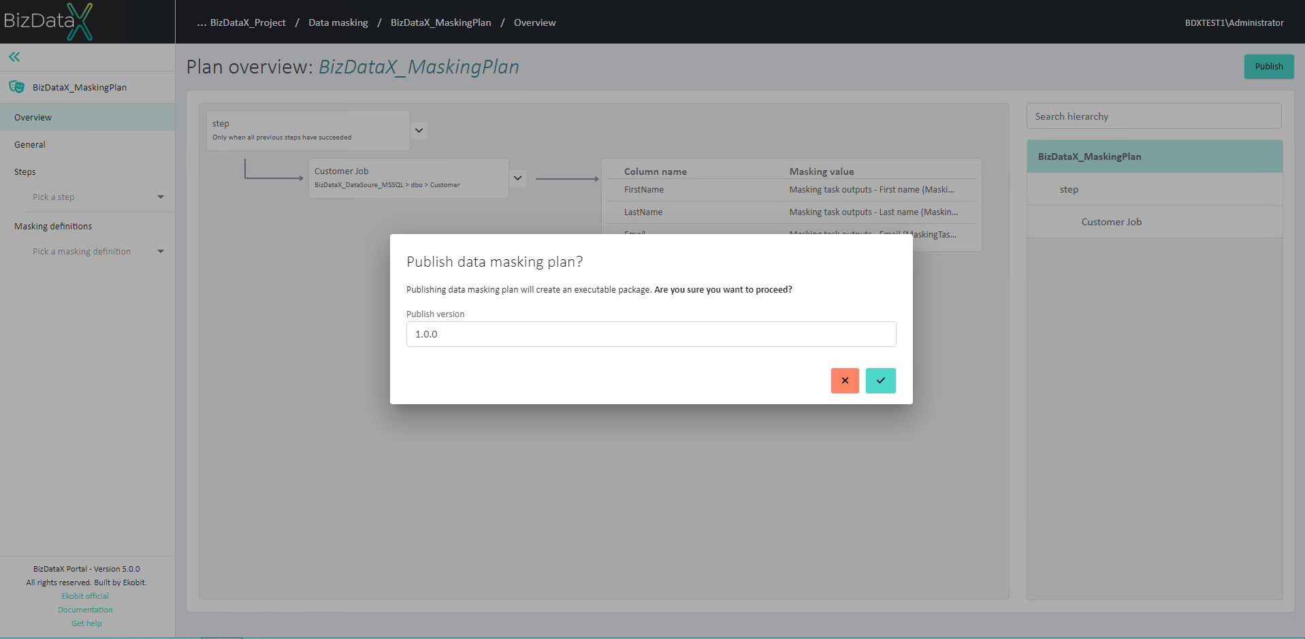Image resolution: width=1305 pixels, height=639 pixels.
Task: Cancel publishing with the red X button
Action: click(845, 380)
